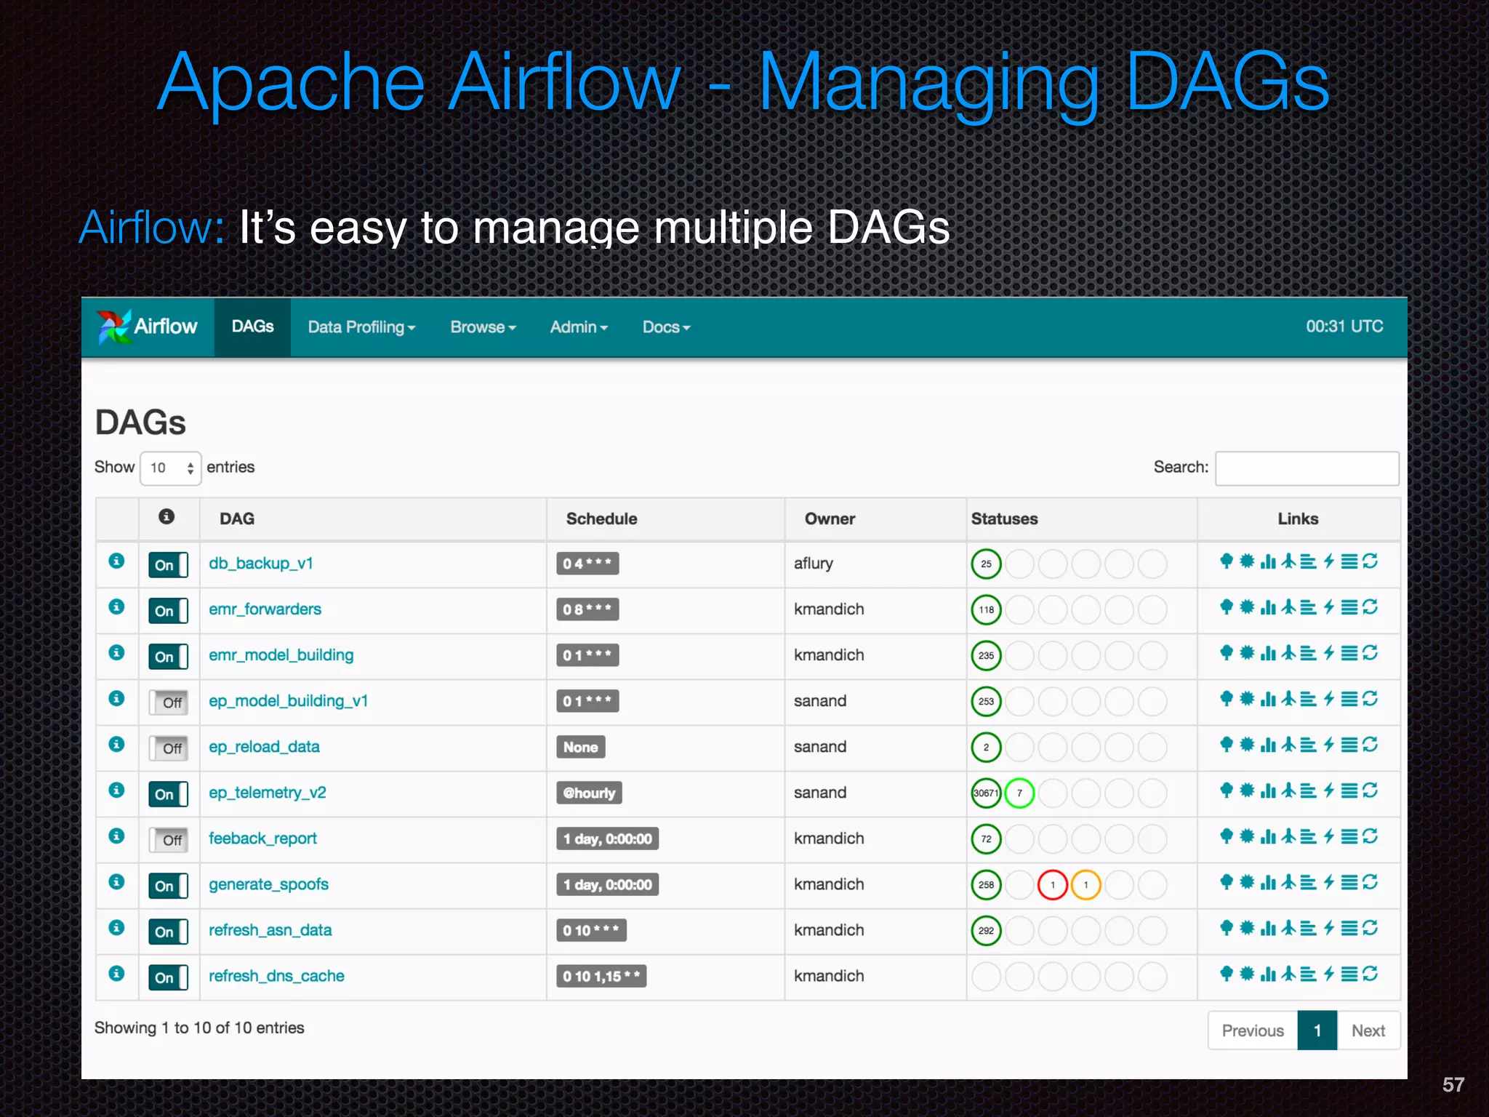Select the DAGs navbar tab
The image size is (1489, 1117).
[x=252, y=327]
